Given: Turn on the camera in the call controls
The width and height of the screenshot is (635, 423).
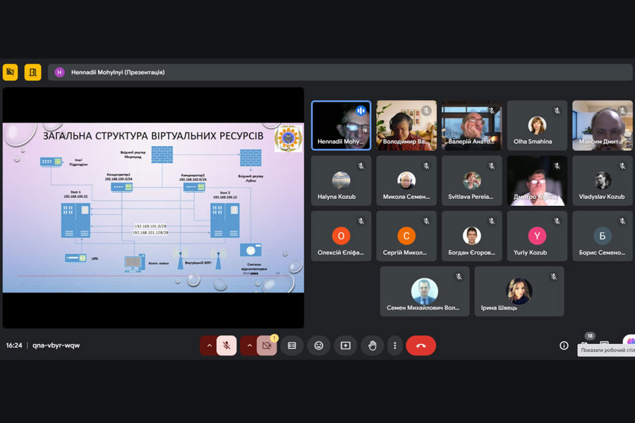Looking at the screenshot, I should point(267,345).
